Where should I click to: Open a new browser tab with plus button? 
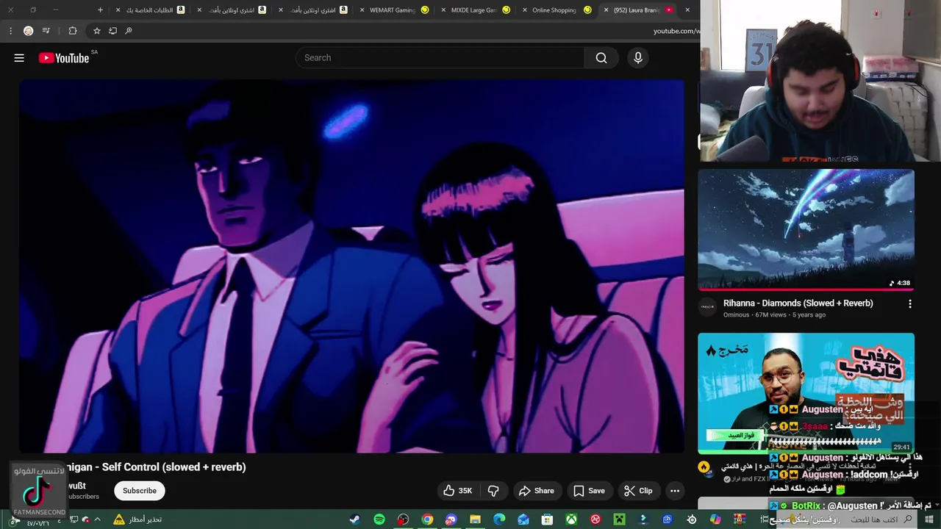coord(100,10)
